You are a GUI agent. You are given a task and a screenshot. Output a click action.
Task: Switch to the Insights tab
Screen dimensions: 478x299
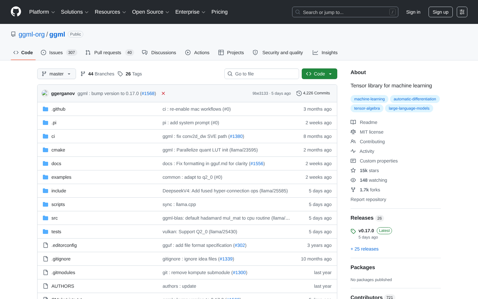tap(325, 52)
